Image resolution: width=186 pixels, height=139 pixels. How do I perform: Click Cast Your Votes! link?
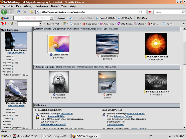click(x=116, y=124)
